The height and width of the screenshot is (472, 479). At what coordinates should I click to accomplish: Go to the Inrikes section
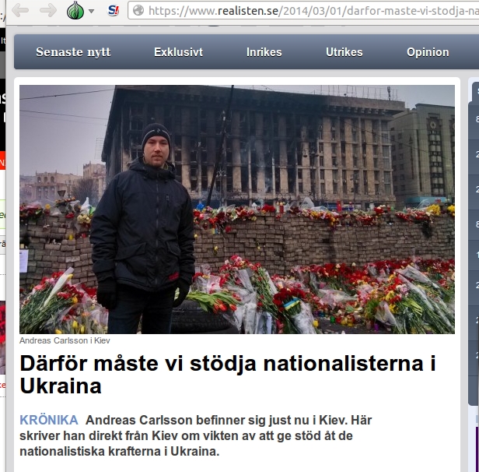[264, 52]
